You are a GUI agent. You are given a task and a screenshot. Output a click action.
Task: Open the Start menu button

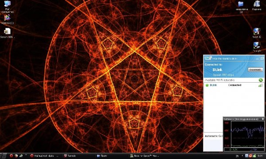(4, 156)
